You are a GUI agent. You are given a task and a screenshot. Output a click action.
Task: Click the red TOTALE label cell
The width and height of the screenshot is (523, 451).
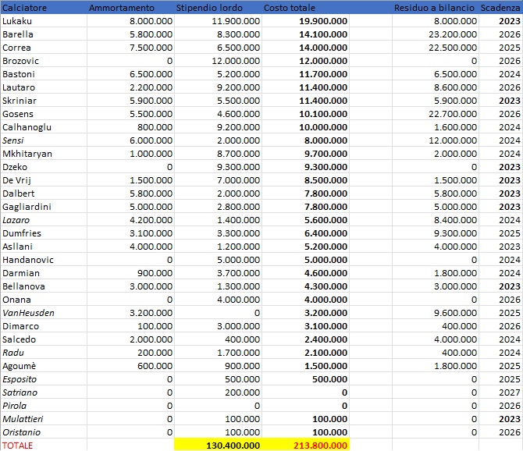(19, 445)
